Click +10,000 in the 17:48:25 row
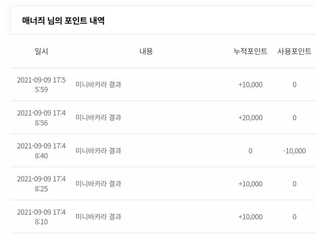The image size is (316, 235). tap(250, 184)
